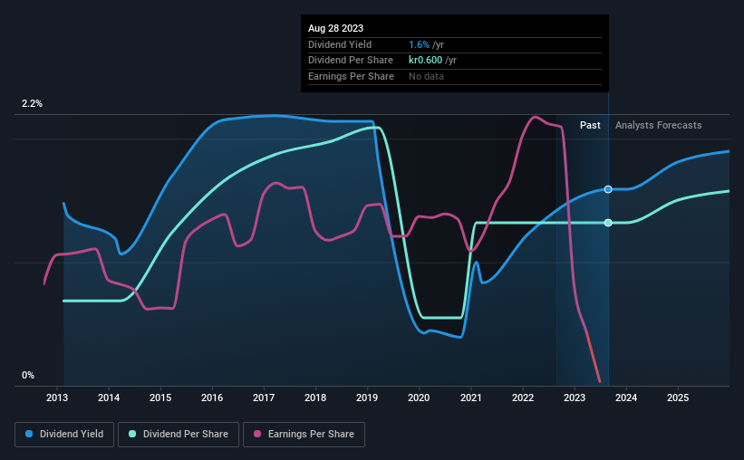Image resolution: width=744 pixels, height=460 pixels.
Task: Click the 2024 x-axis label
Action: click(626, 398)
